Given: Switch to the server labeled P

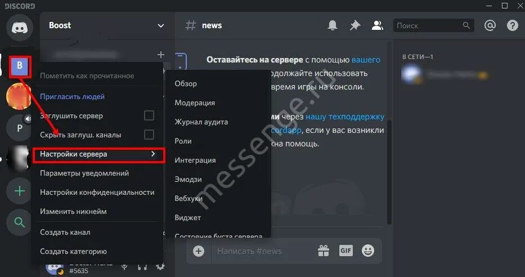Looking at the screenshot, I should pos(20,128).
